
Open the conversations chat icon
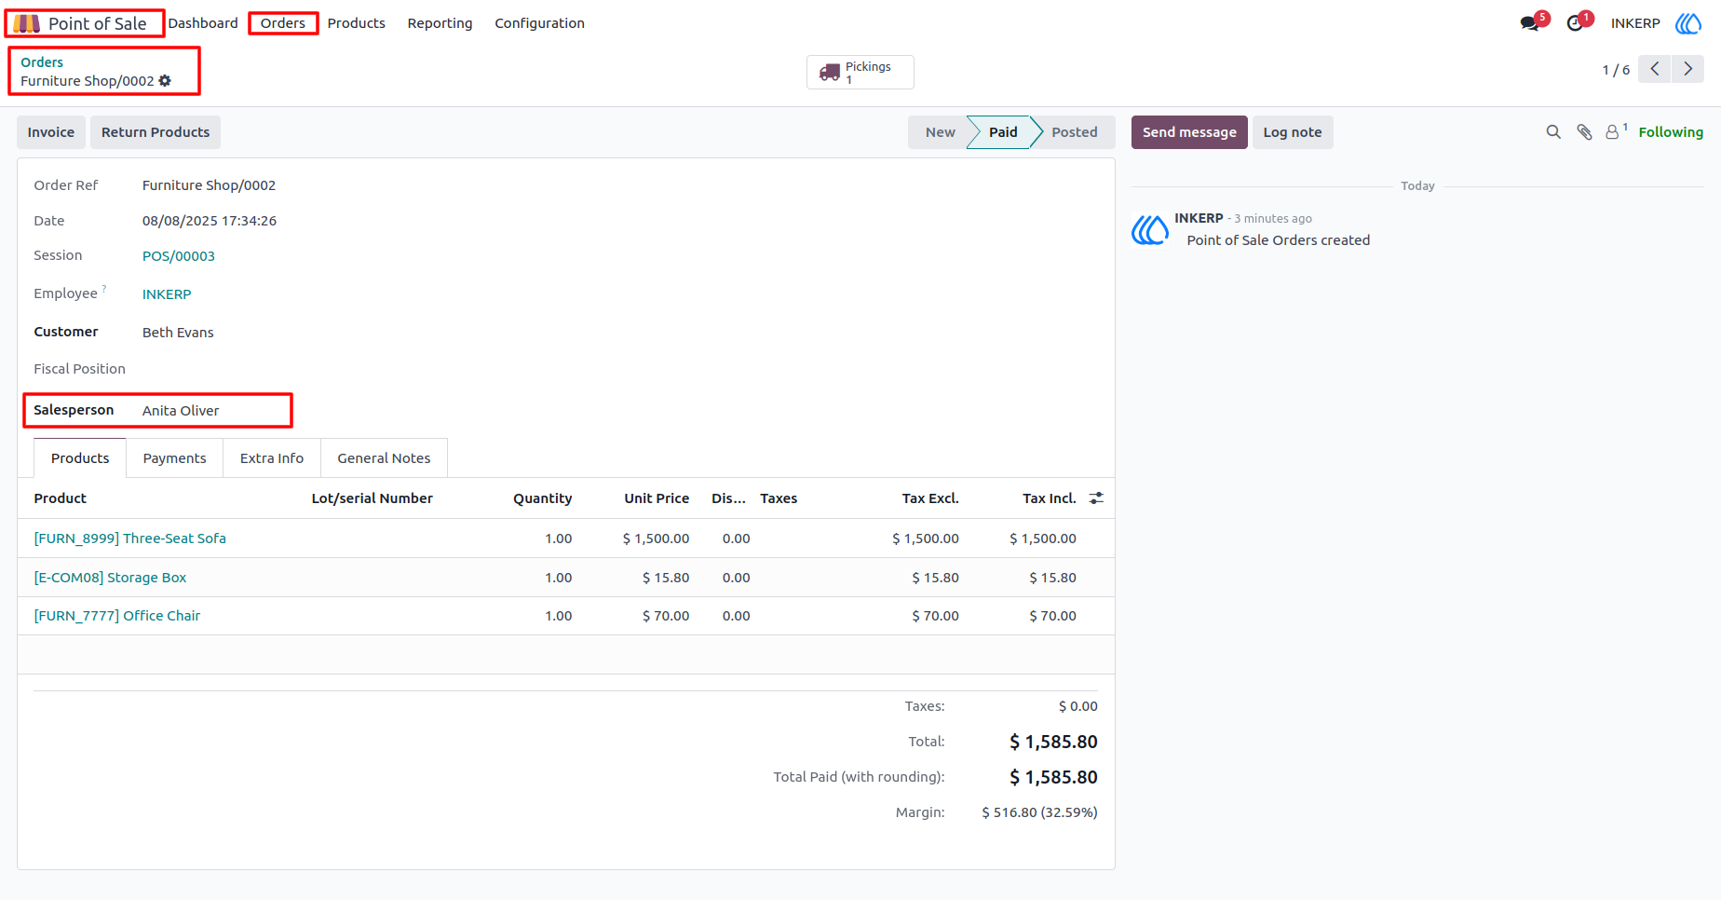[1529, 23]
